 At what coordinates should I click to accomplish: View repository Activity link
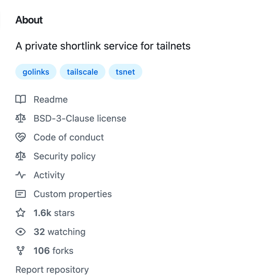point(49,175)
